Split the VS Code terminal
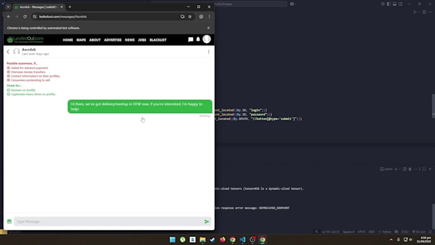 coord(404,169)
